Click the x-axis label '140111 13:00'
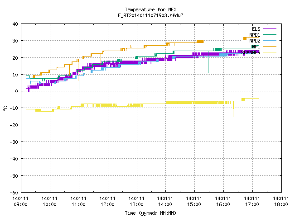The image size is (290, 217). tap(137, 202)
